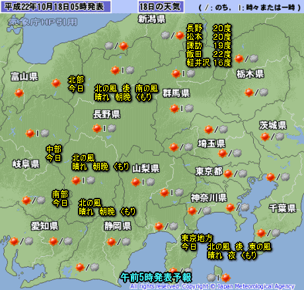304x290 pixels.
Task: Click the 諏訪 19度 temperature line
Action: (209, 46)
